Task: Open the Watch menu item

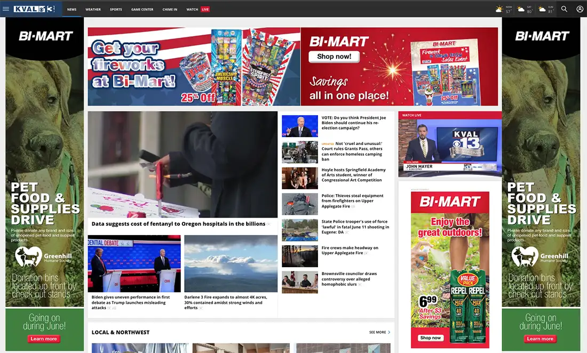Action: pos(193,10)
